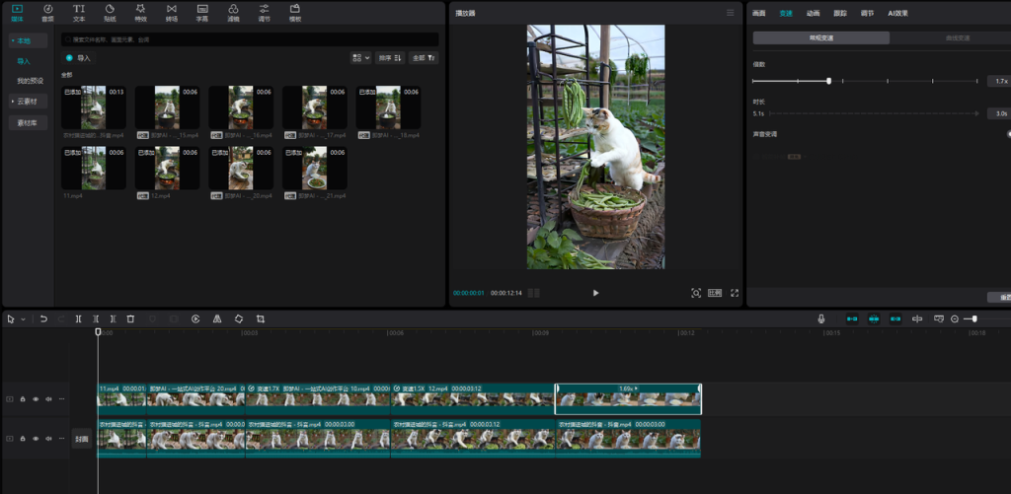
Task: Select the 12.mp4 media thumbnail
Action: click(167, 168)
